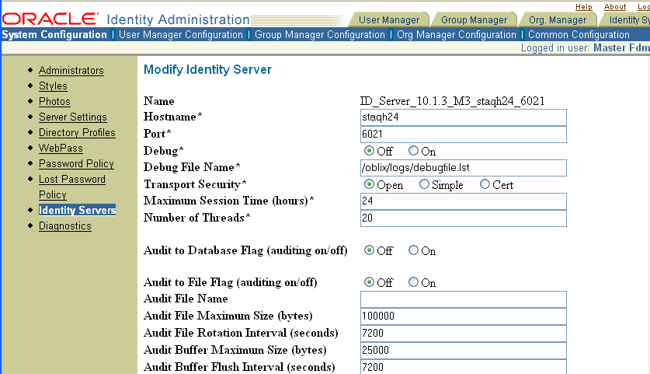
Task: Select Cert transport security radio button
Action: 485,185
